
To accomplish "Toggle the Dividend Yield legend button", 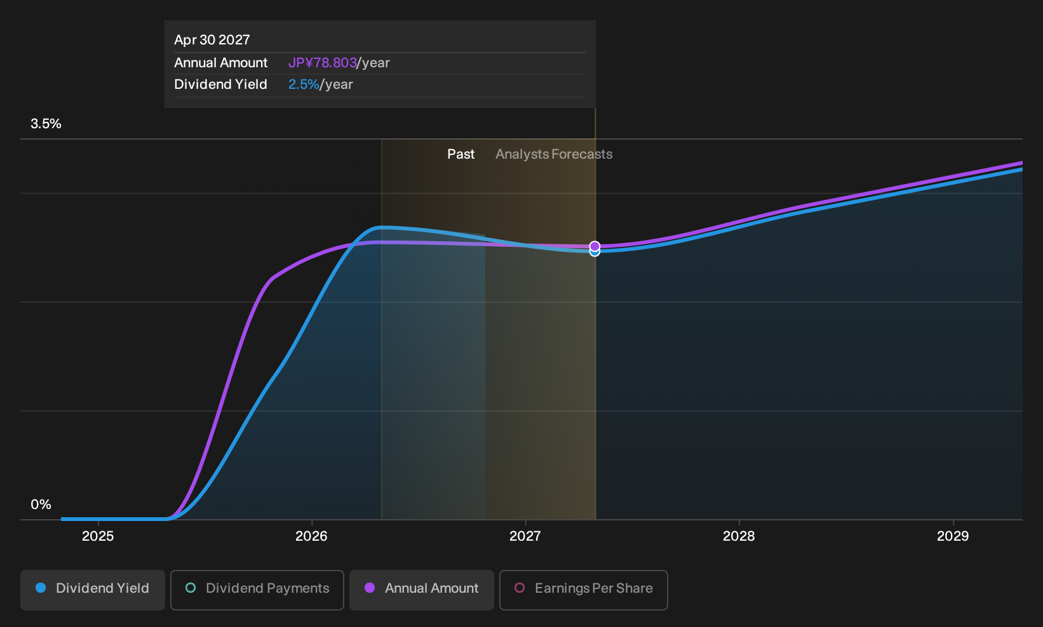I will (x=93, y=590).
